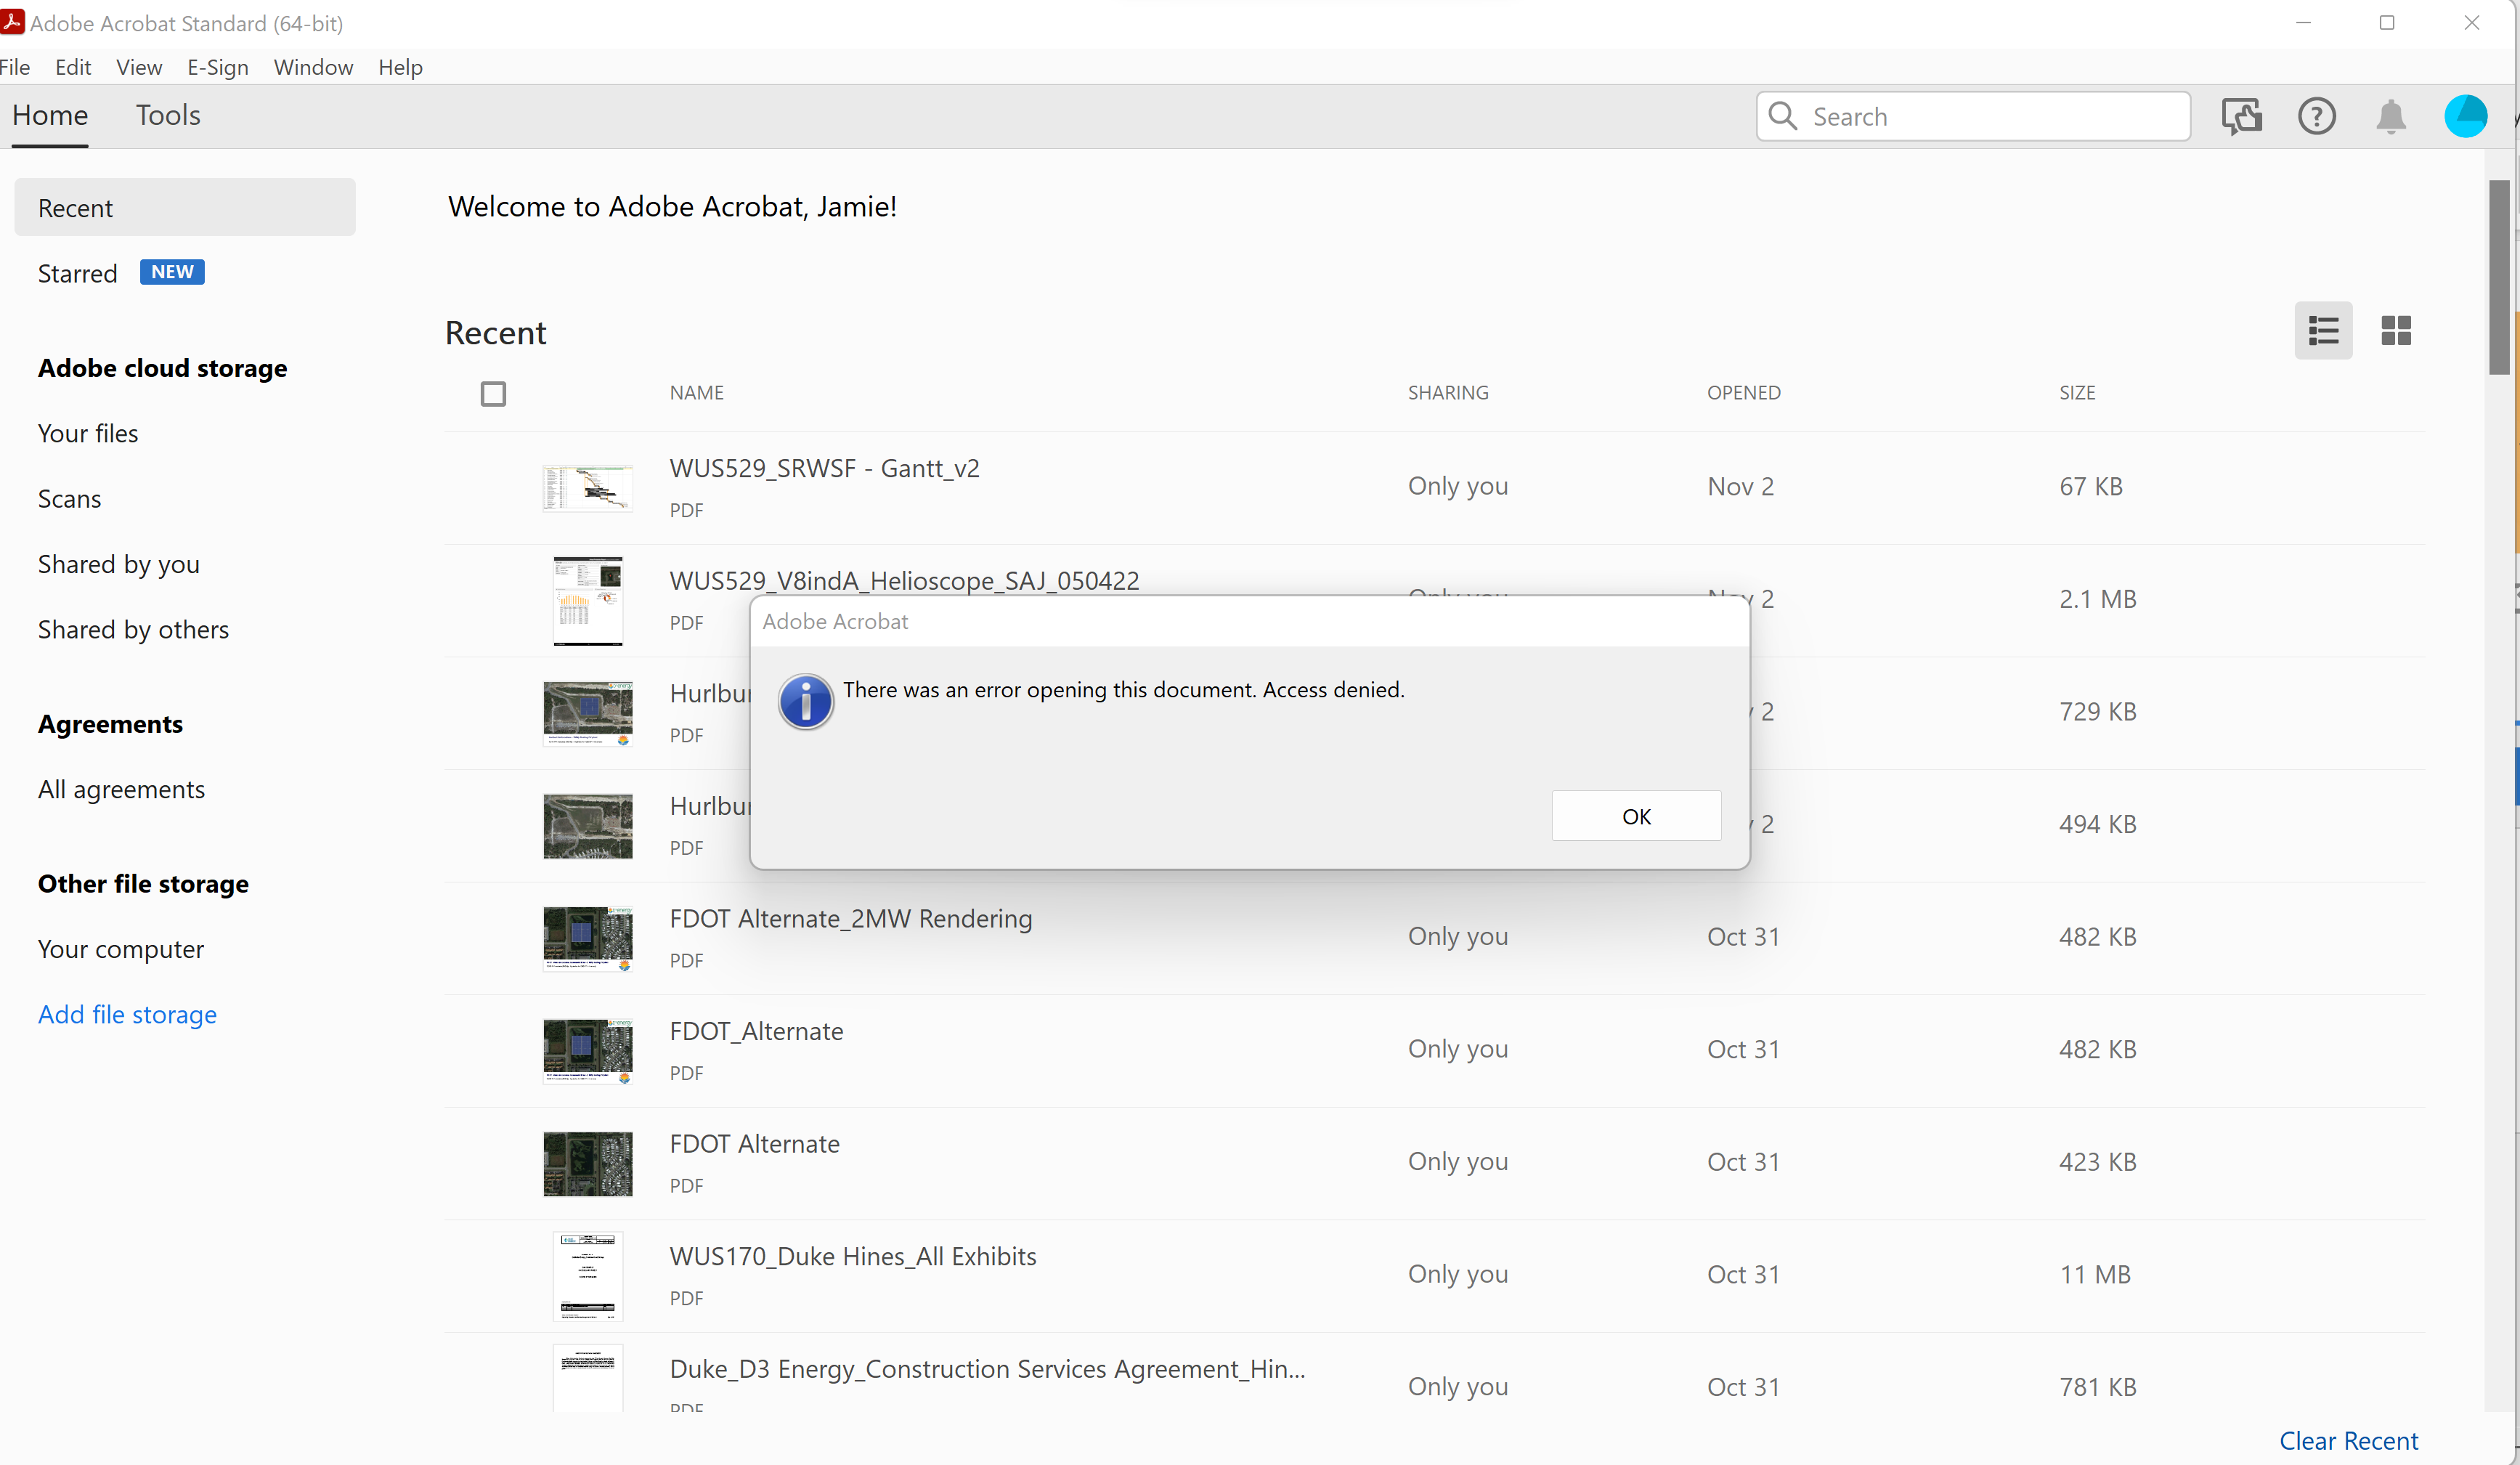Open the notifications bell
The height and width of the screenshot is (1465, 2520).
(x=2390, y=117)
